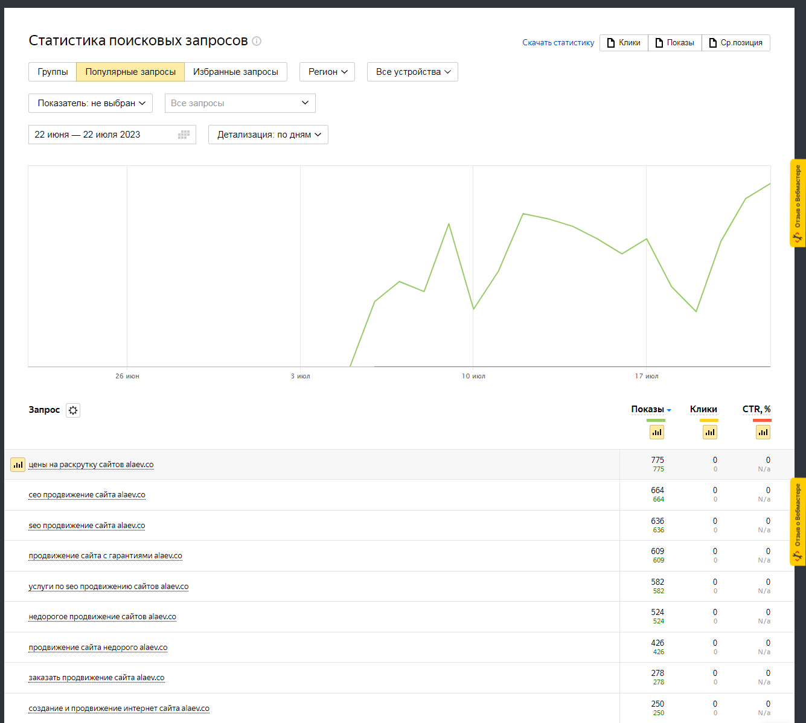Toggle the Клики chart icon in the column header
This screenshot has width=806, height=723.
710,432
